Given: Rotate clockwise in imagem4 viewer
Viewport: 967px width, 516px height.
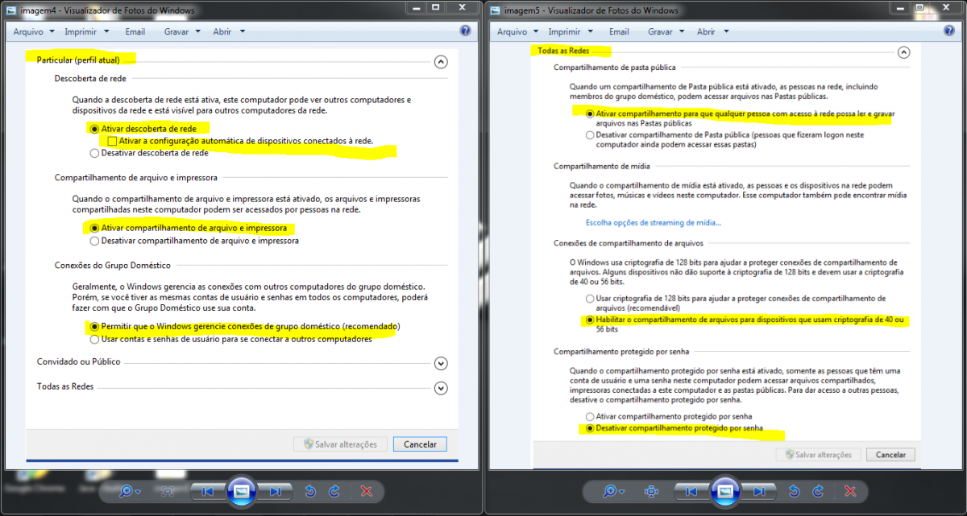Looking at the screenshot, I should click(x=334, y=491).
